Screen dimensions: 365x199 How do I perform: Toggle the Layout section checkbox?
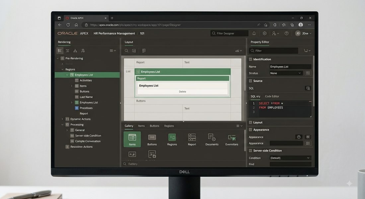tap(251, 122)
